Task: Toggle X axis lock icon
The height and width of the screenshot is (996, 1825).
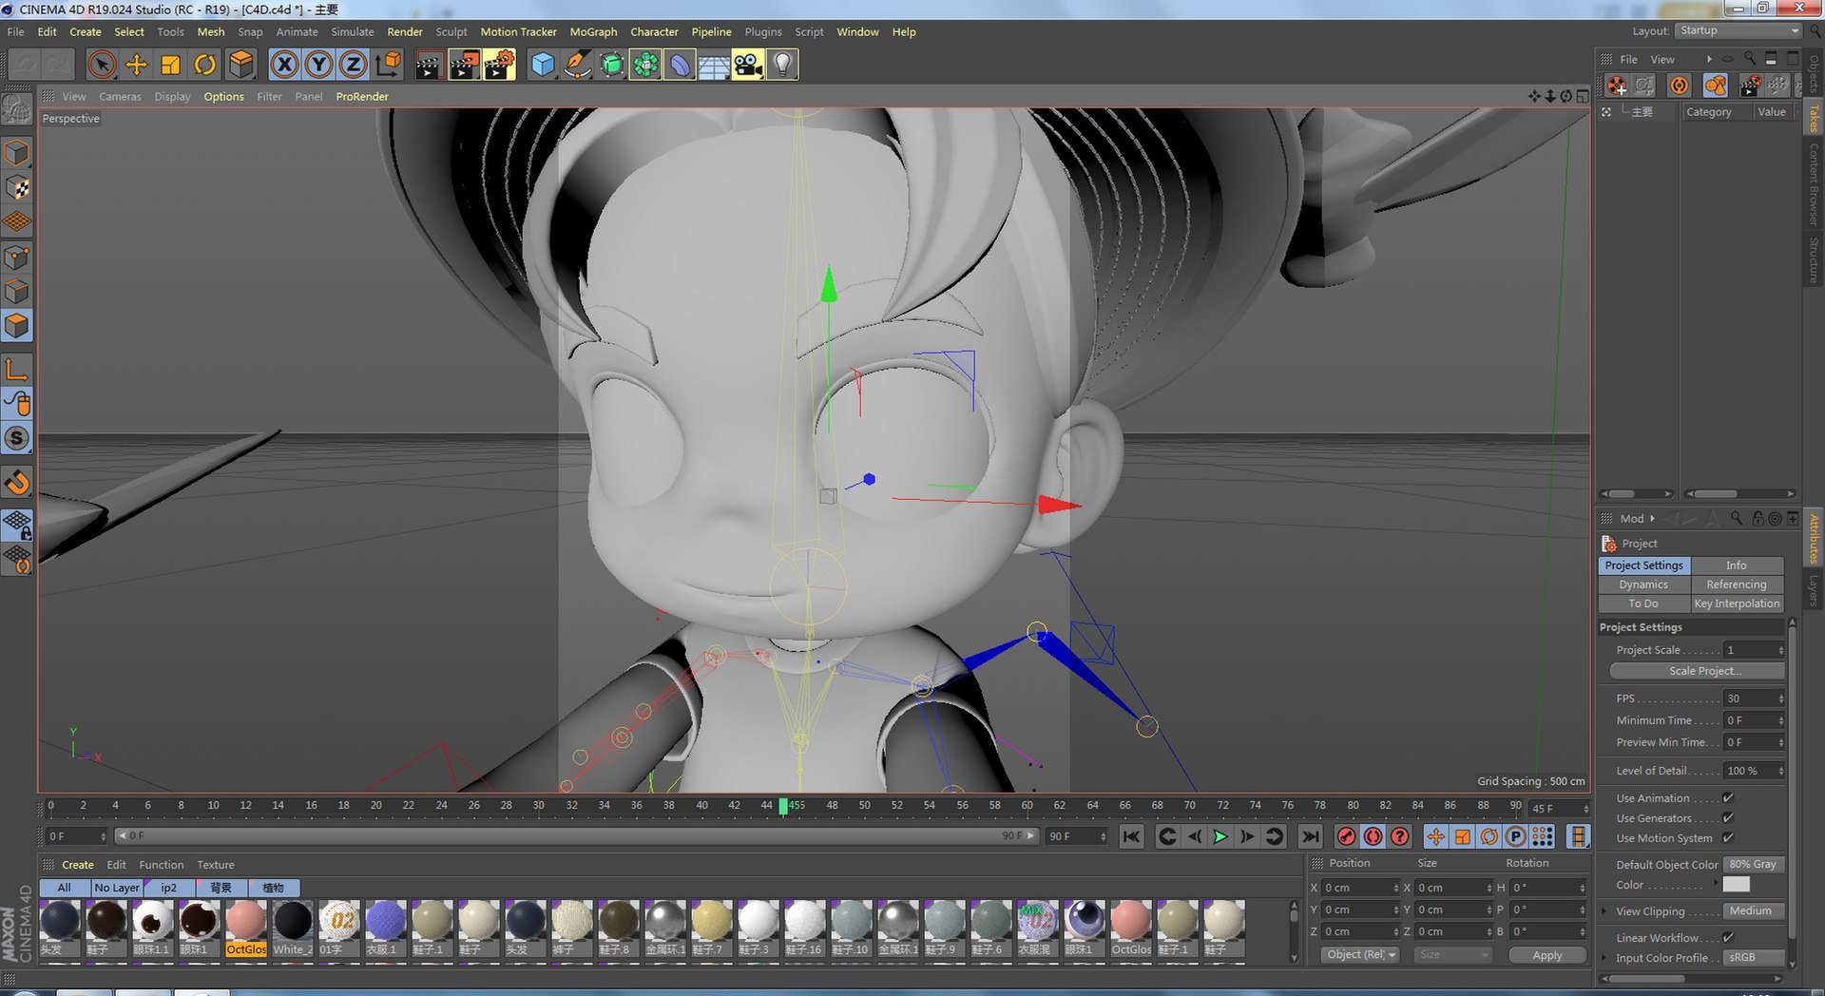Action: point(283,65)
